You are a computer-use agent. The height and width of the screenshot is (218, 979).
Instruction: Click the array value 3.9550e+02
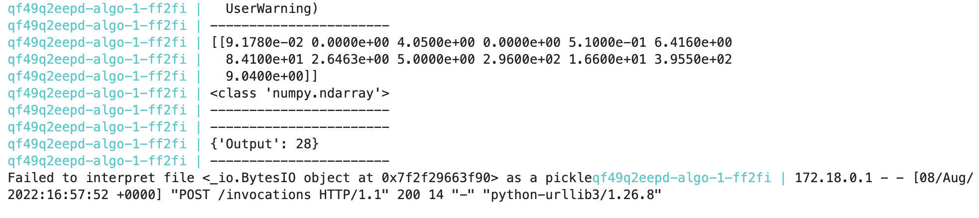(693, 59)
